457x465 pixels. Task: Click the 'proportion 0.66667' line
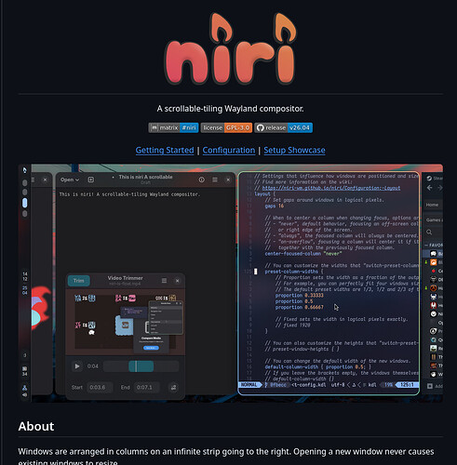coord(300,307)
